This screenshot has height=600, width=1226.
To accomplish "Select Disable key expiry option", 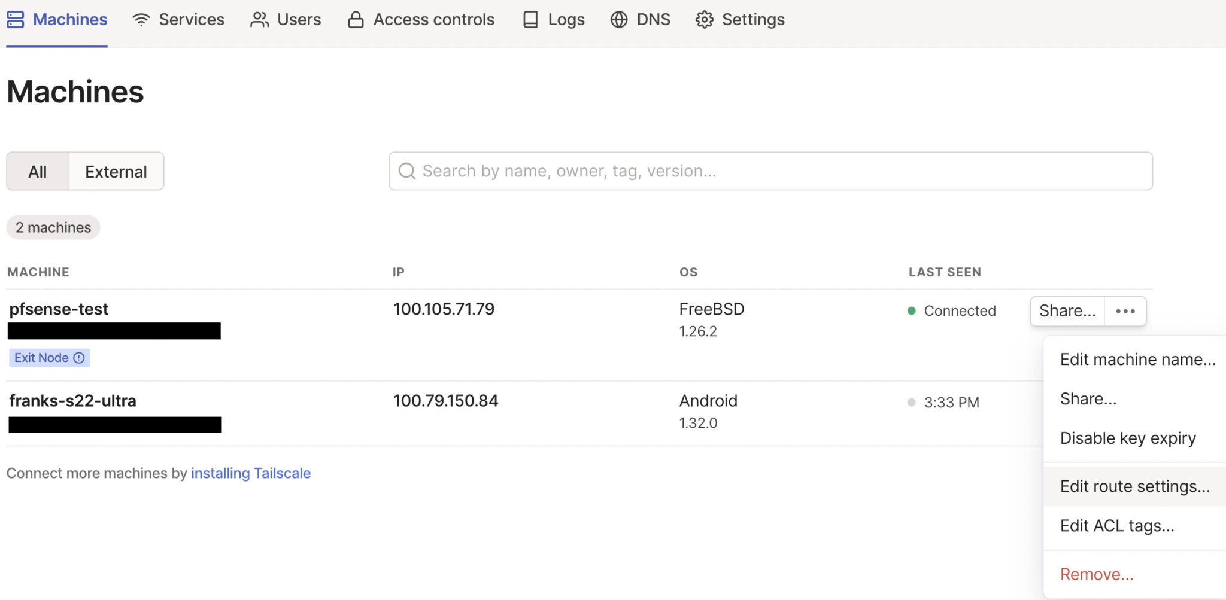I will [x=1127, y=438].
